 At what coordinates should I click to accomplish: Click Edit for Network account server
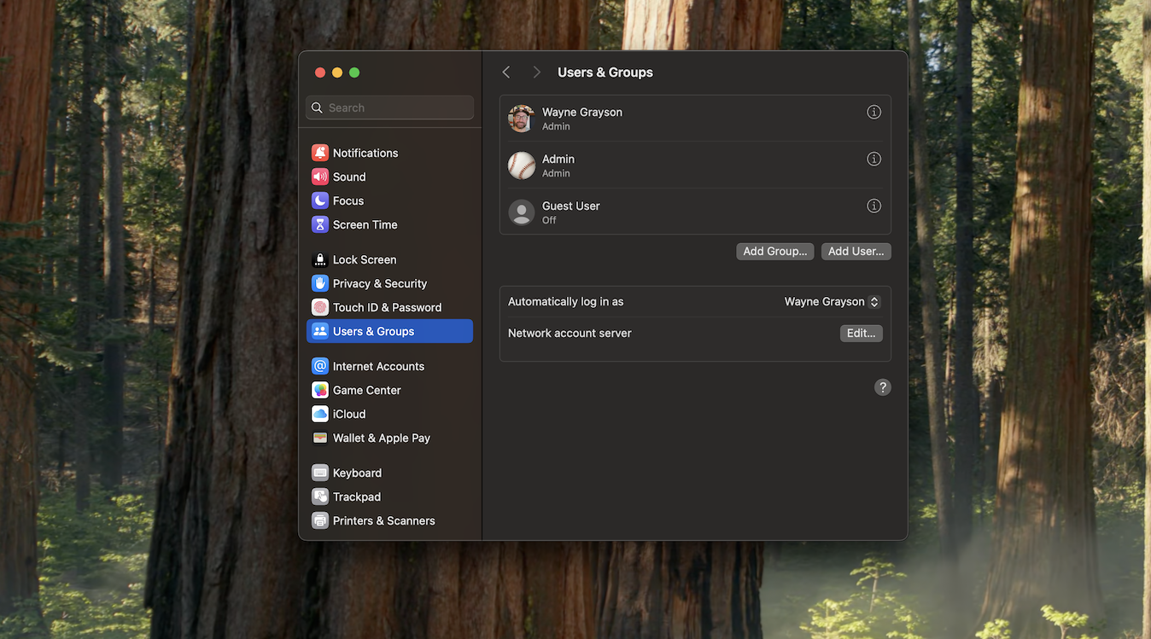861,334
